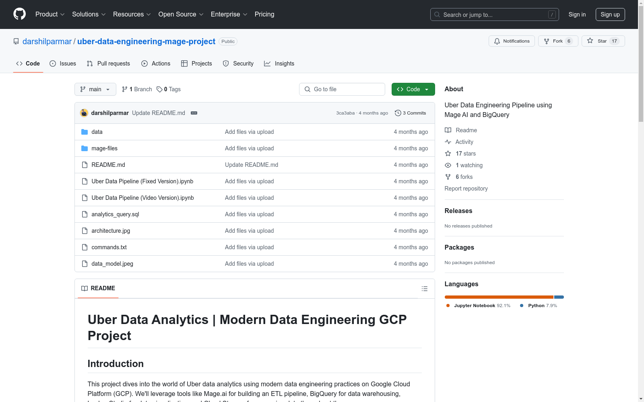Click the README outline list icon

click(424, 289)
